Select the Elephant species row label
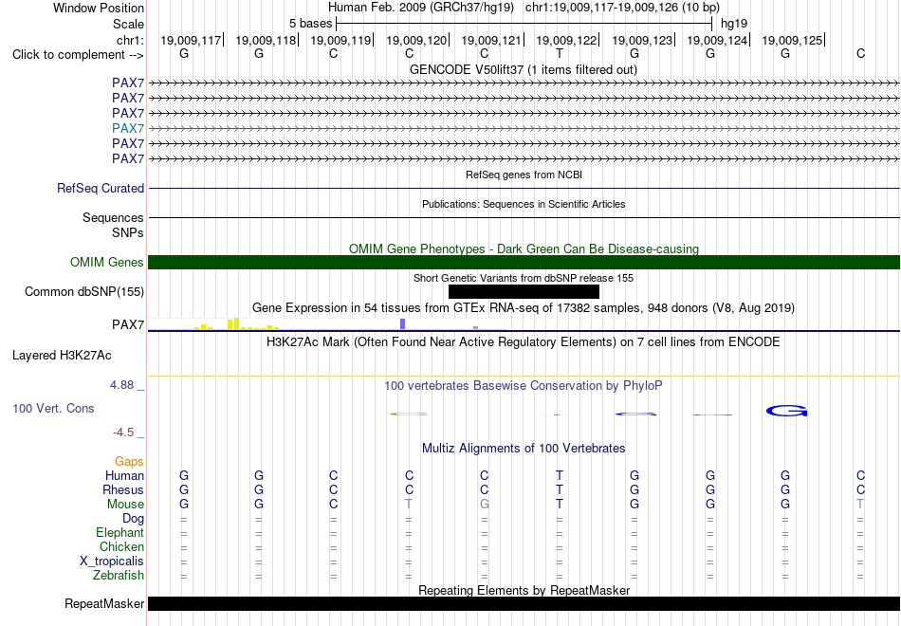 (120, 532)
